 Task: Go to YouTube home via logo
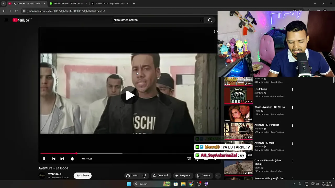(x=21, y=20)
